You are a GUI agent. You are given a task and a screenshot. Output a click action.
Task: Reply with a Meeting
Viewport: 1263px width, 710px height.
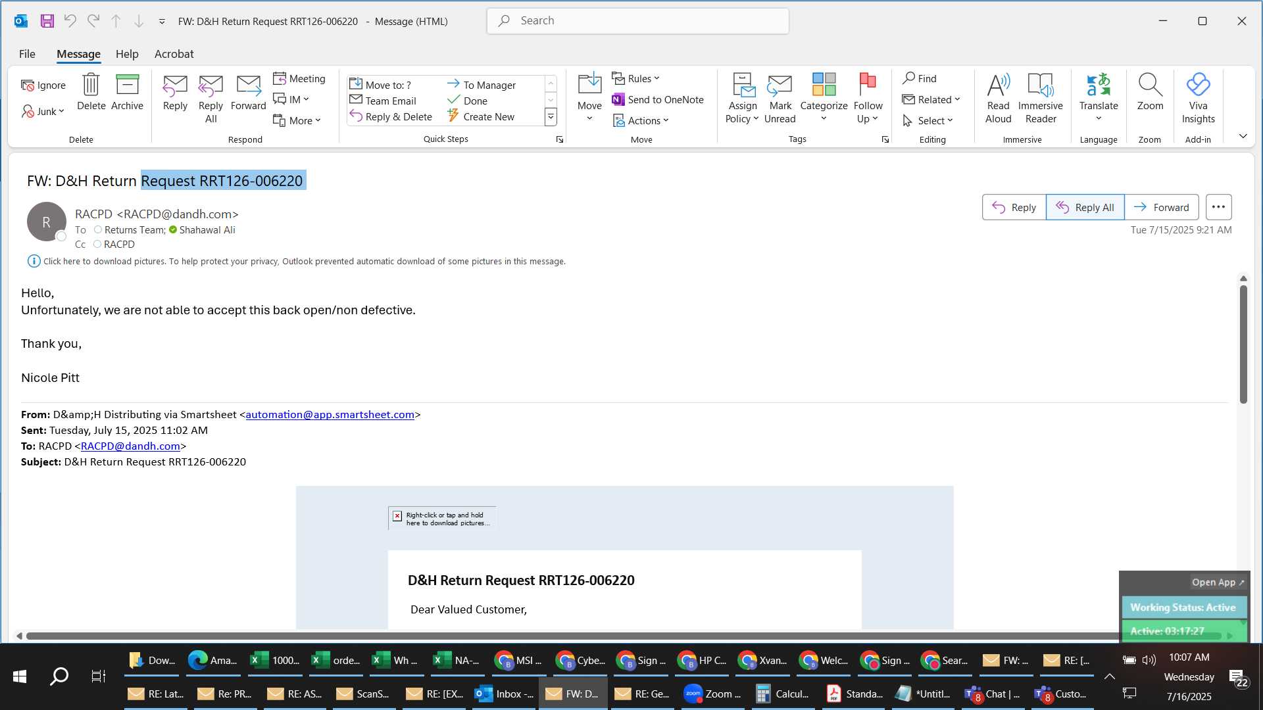pyautogui.click(x=299, y=78)
